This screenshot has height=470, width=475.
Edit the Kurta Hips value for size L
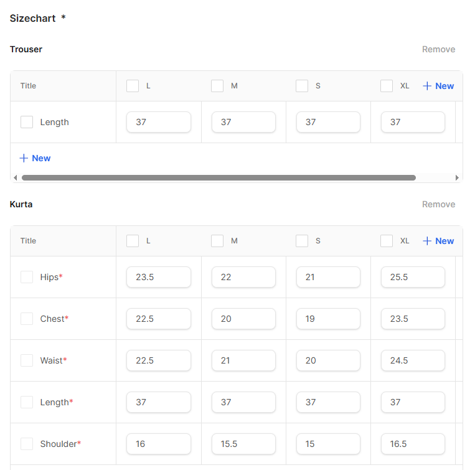point(158,277)
